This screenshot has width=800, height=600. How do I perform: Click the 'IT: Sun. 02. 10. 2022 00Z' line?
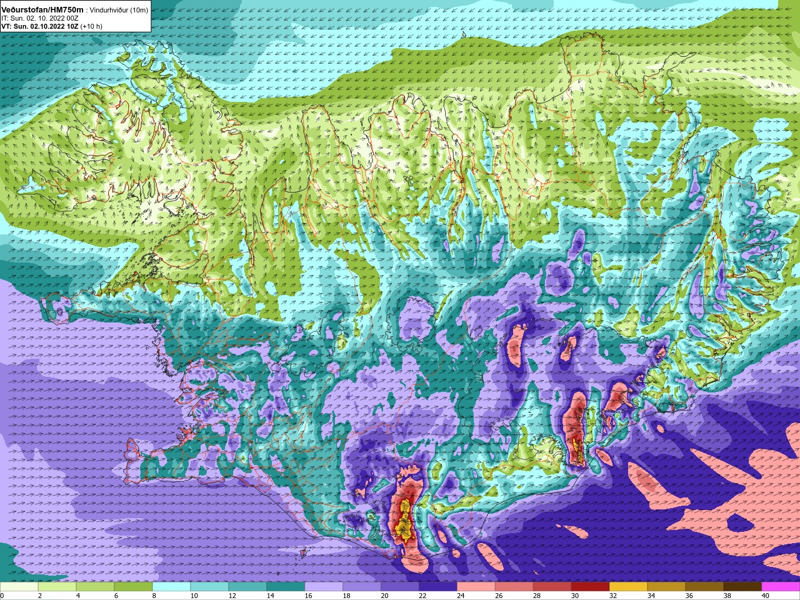pyautogui.click(x=39, y=19)
